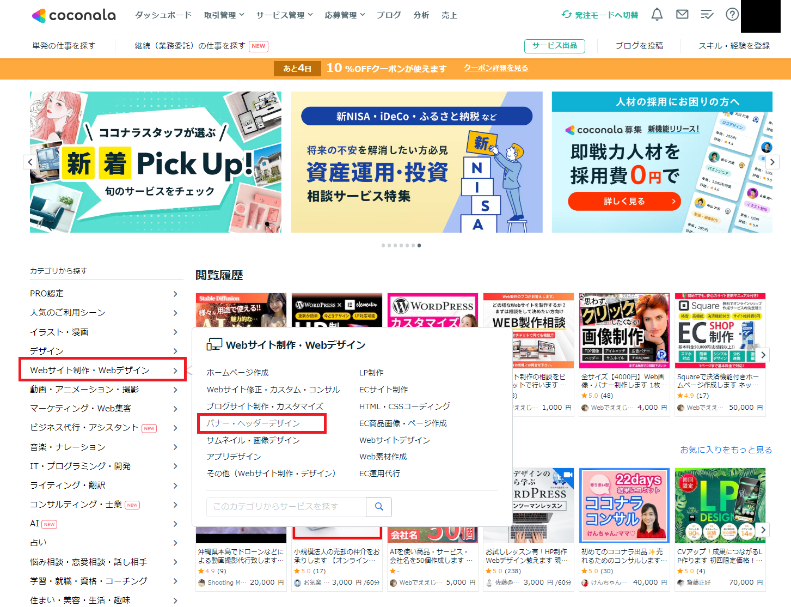Viewport: 791px width, 607px height.
Task: Select 占い category
Action: click(104, 543)
